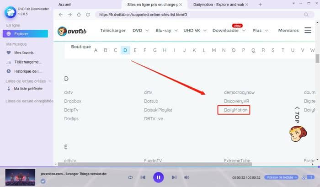Viewport: 320px width, 187px height.
Task: Skip to previous track
Action: 143,177
